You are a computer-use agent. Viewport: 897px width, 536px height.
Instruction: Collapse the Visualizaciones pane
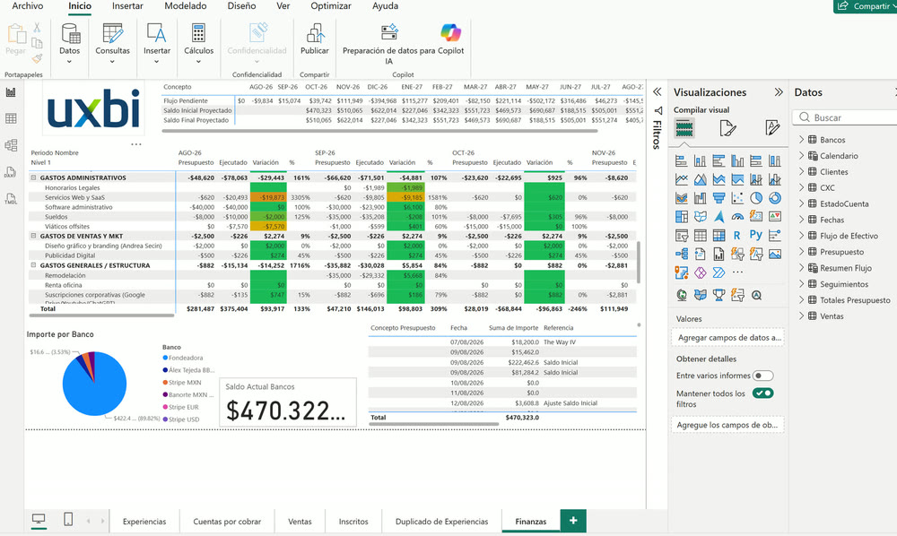tap(778, 92)
